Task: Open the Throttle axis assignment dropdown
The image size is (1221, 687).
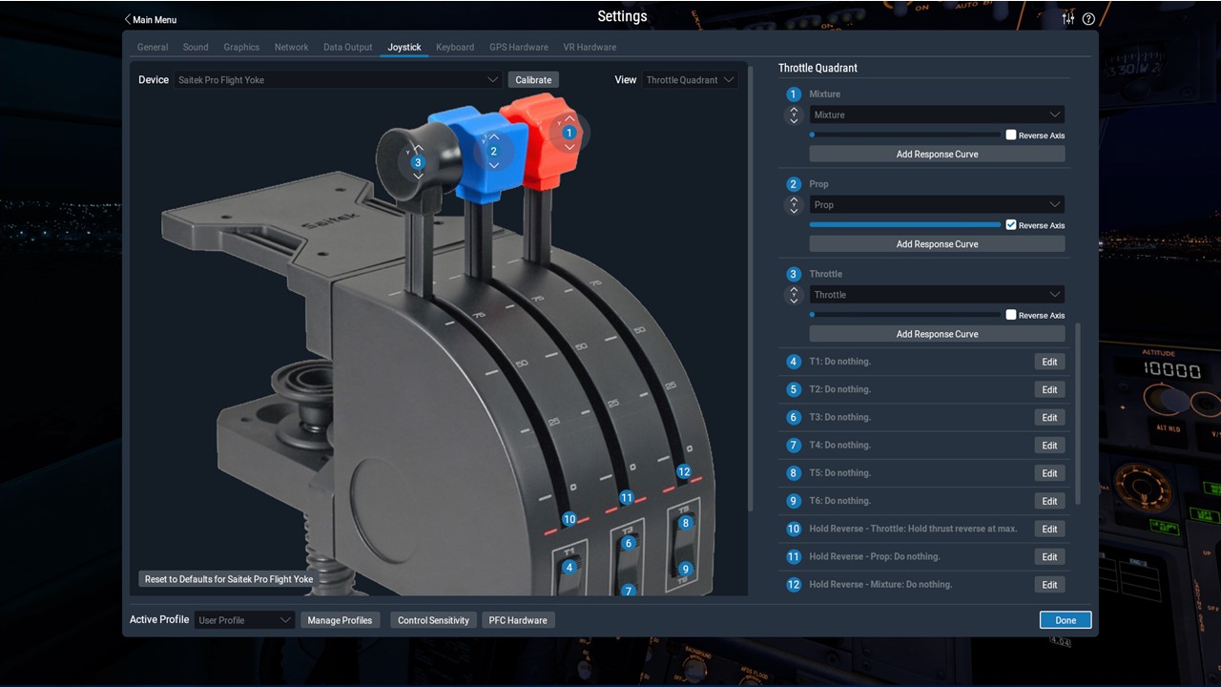Action: pyautogui.click(x=937, y=295)
